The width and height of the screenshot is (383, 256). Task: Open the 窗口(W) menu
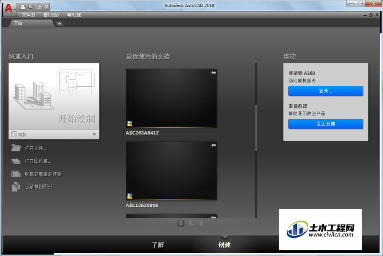(51, 15)
